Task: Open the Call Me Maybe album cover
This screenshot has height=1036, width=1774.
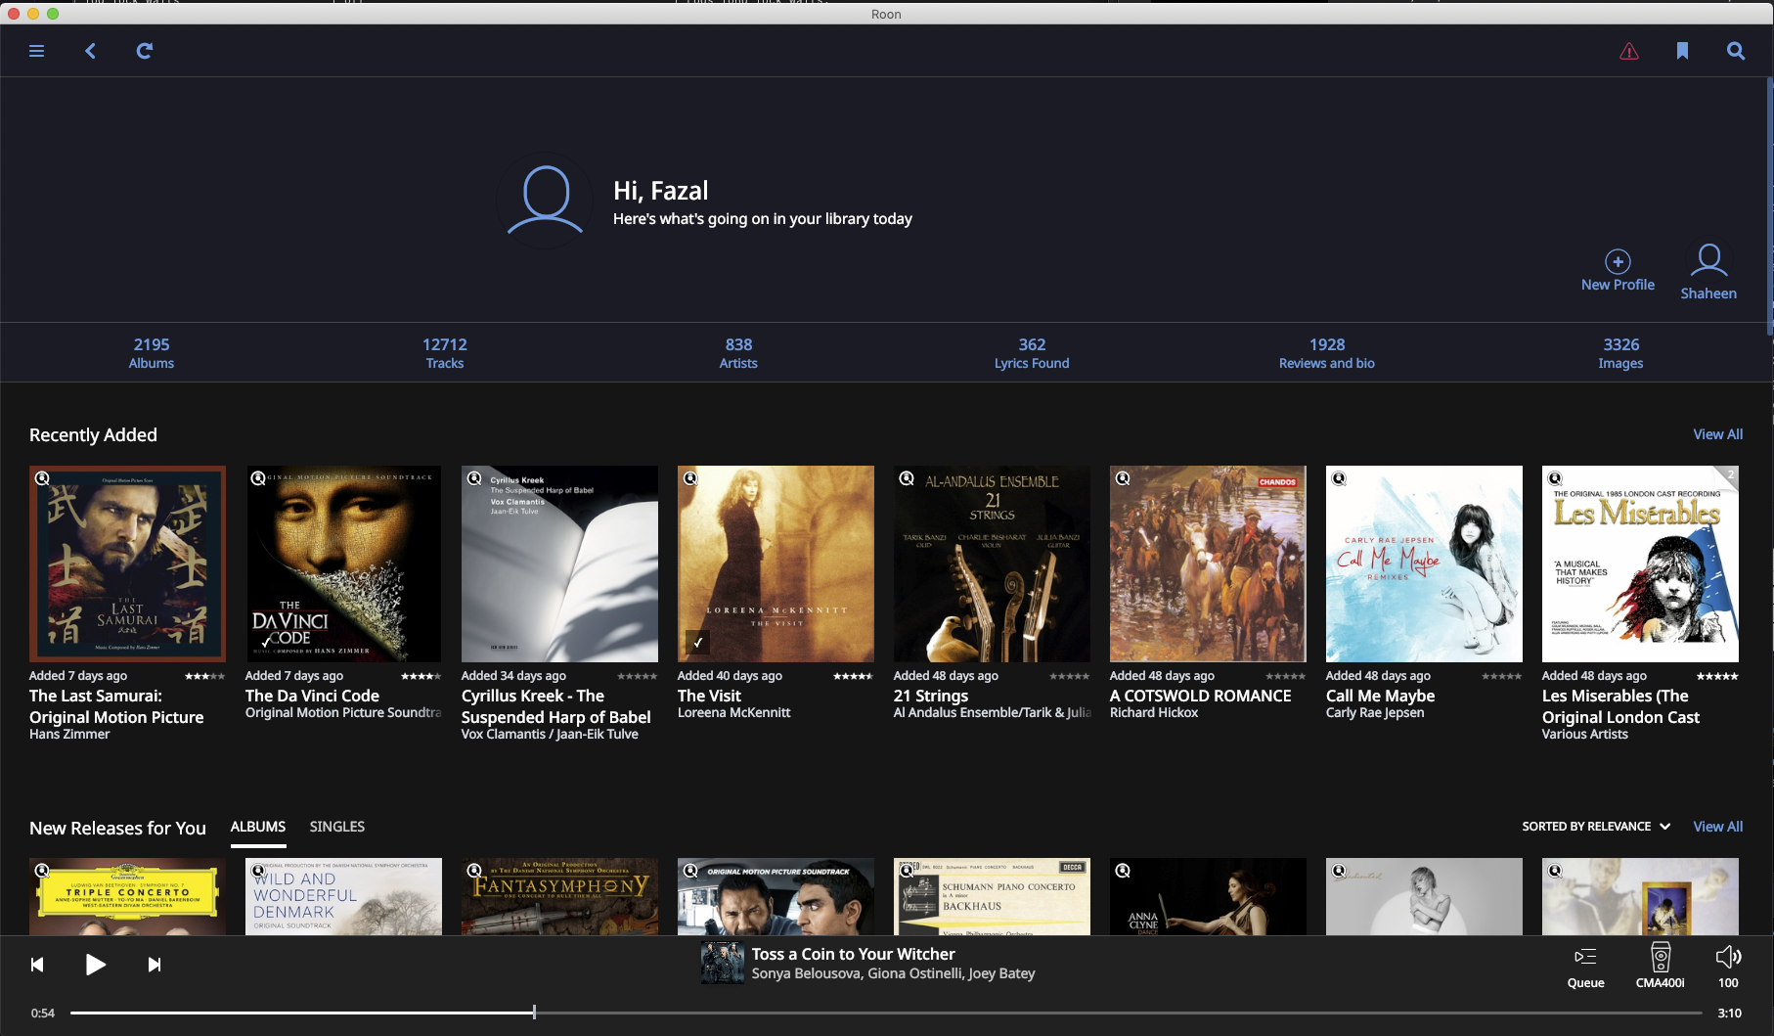Action: pos(1424,563)
